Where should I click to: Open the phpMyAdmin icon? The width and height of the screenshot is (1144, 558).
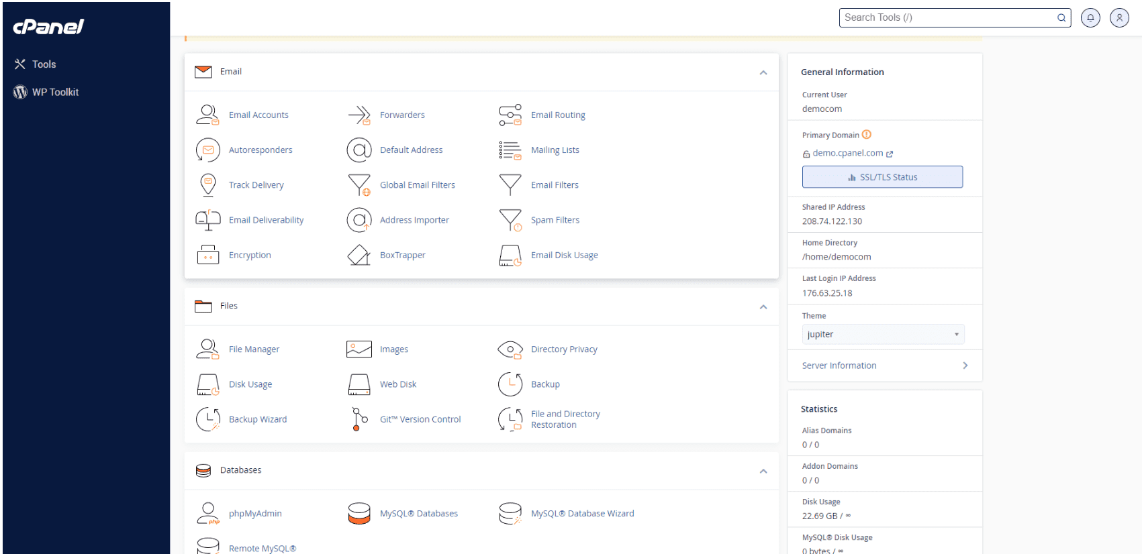[207, 513]
